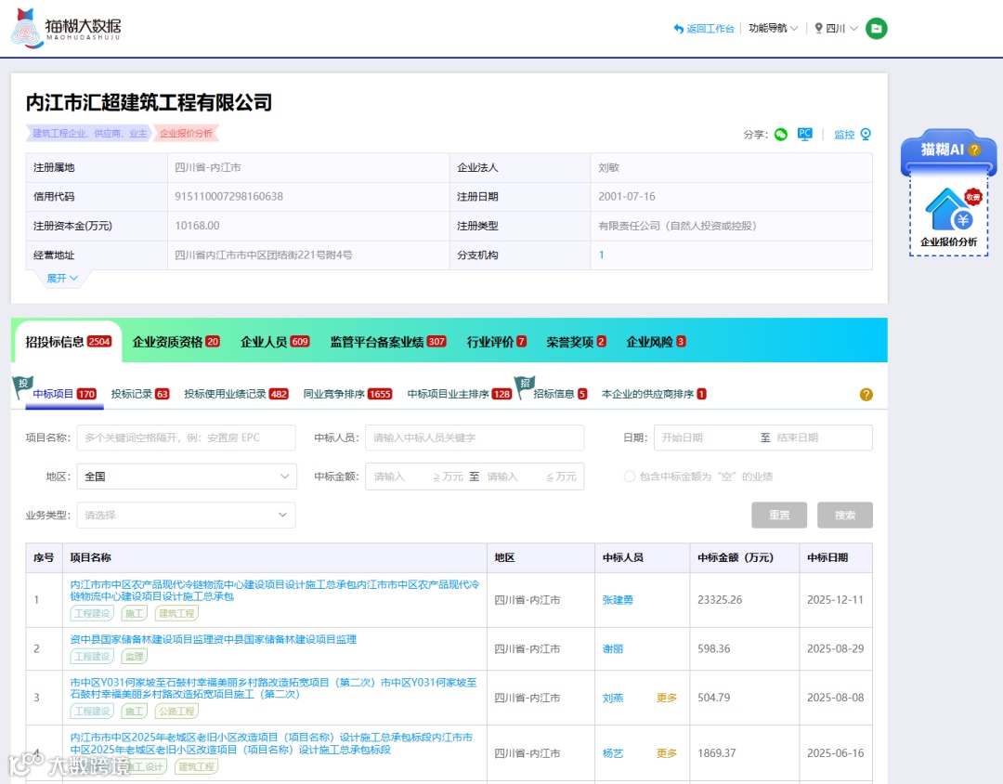
Task: Open winner 张建勇 profile link
Action: (618, 600)
